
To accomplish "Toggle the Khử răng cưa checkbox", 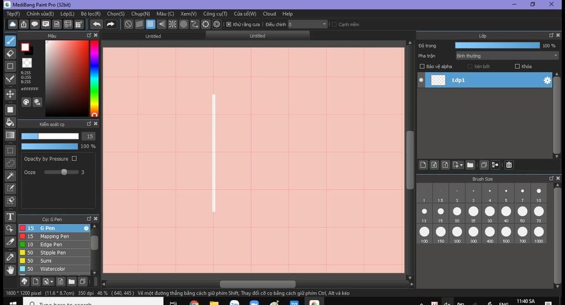I will (x=228, y=24).
